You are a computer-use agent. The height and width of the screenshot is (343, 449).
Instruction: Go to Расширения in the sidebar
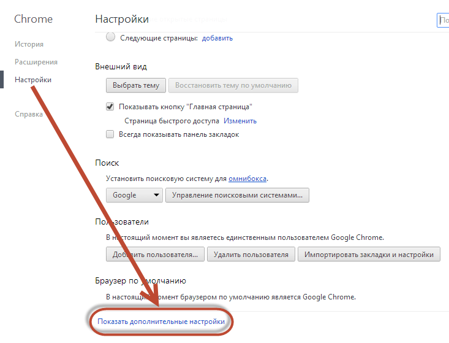[x=36, y=62]
